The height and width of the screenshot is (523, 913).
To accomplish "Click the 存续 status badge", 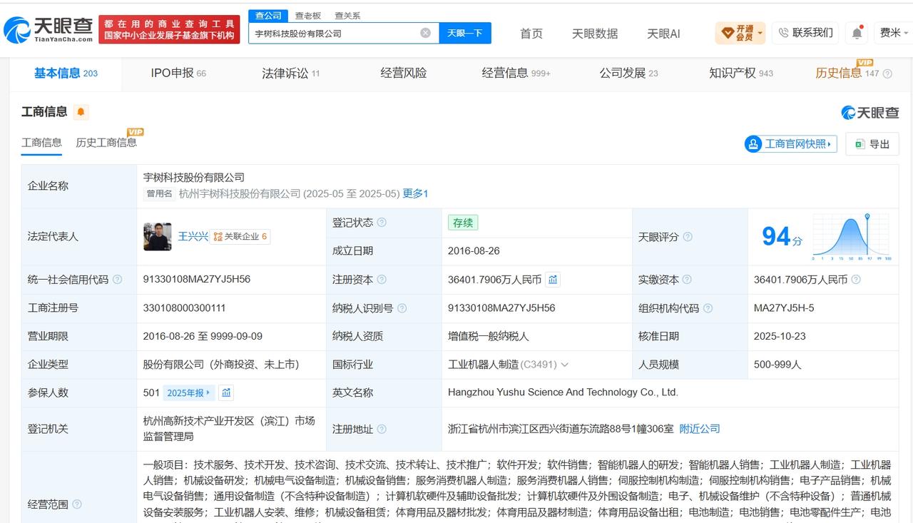I will 463,223.
